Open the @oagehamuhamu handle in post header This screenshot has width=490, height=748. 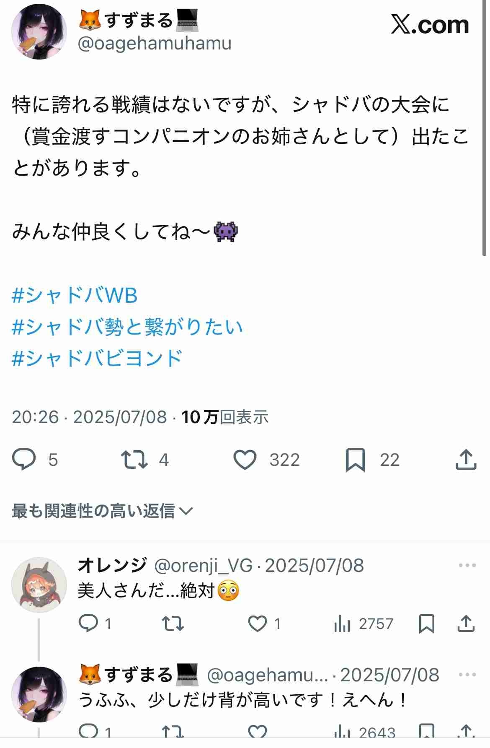[x=155, y=44]
